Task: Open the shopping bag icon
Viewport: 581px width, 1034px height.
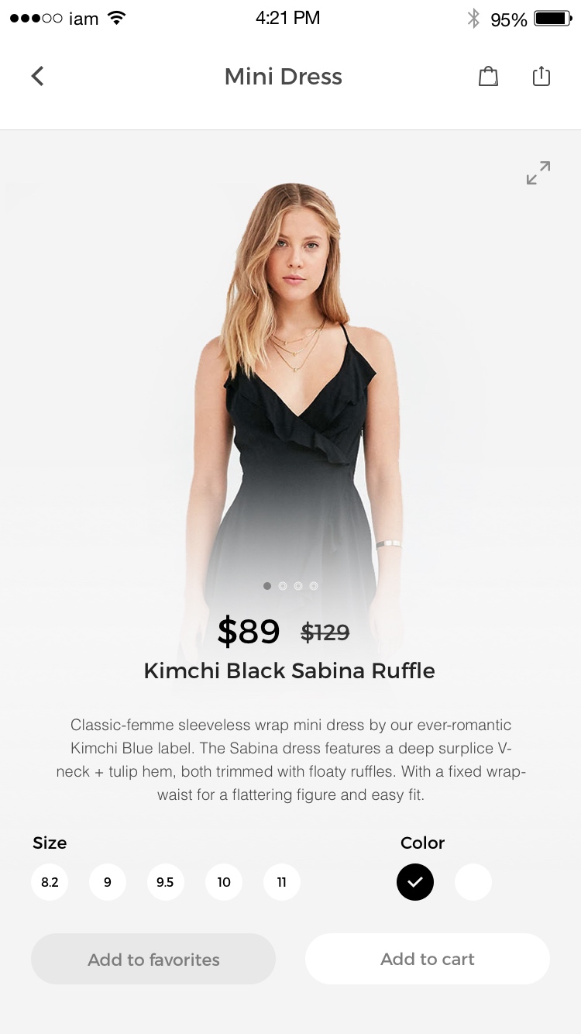Action: click(488, 76)
